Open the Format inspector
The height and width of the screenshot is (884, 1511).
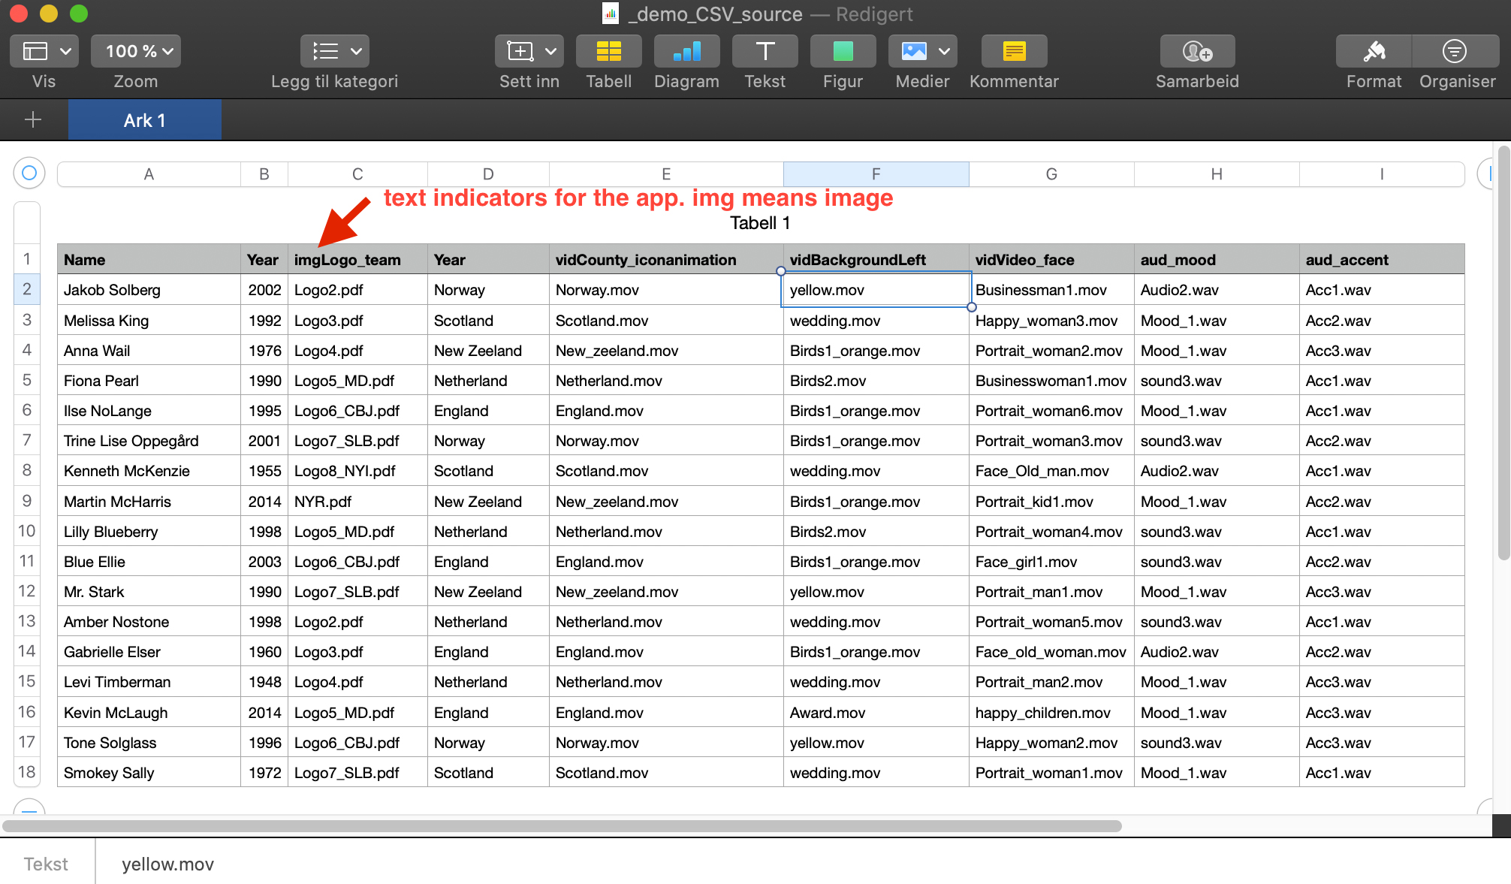pos(1374,51)
